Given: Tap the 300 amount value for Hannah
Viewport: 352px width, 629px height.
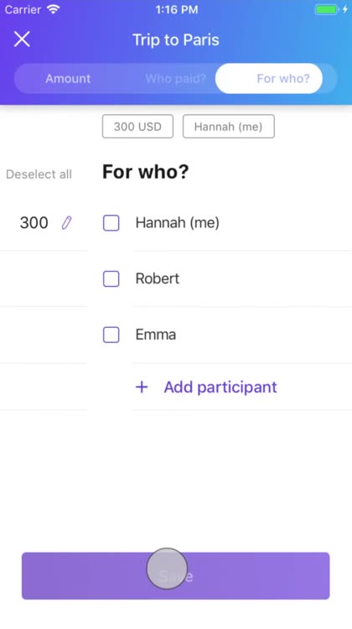Looking at the screenshot, I should tap(34, 222).
